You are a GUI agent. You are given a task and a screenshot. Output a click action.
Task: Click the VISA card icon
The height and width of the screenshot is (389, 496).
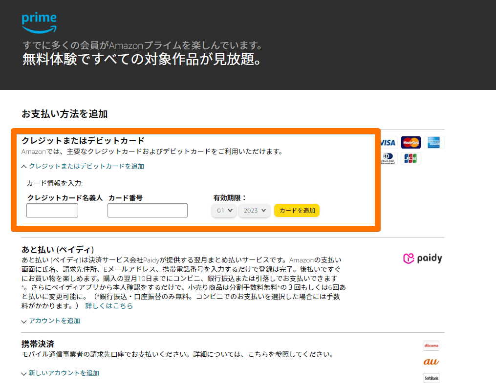(388, 143)
